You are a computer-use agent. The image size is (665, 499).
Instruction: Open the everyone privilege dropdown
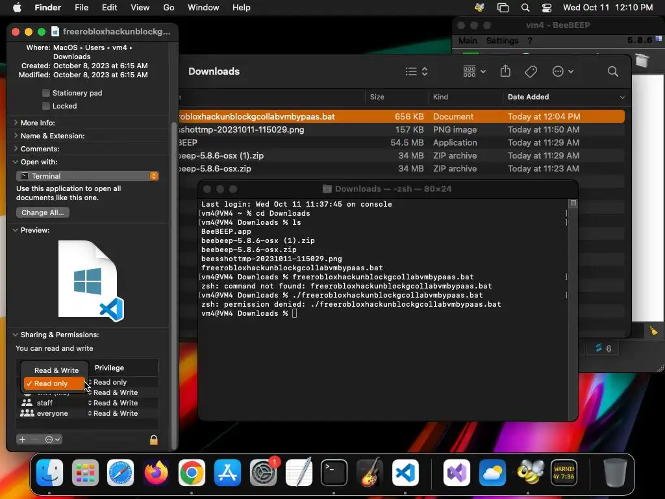click(113, 413)
